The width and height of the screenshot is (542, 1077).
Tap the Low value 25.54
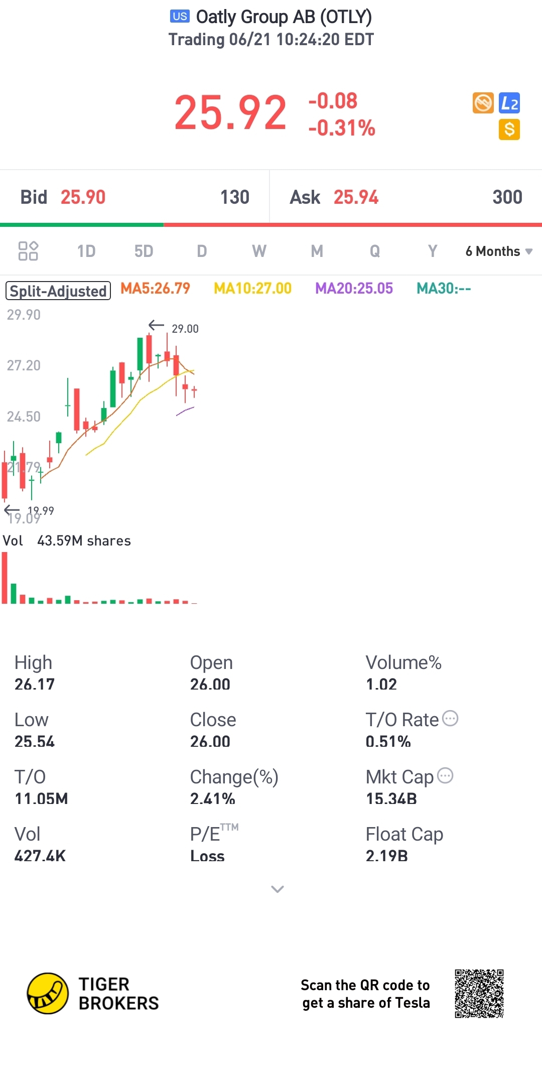[x=35, y=741]
